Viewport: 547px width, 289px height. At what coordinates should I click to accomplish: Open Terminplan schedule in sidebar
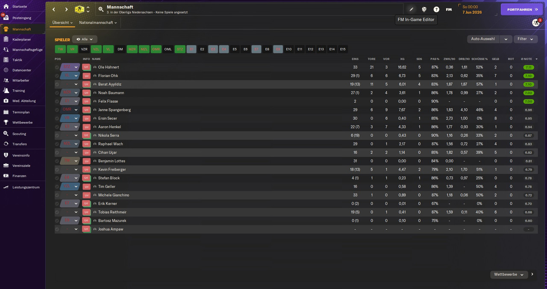tap(21, 112)
